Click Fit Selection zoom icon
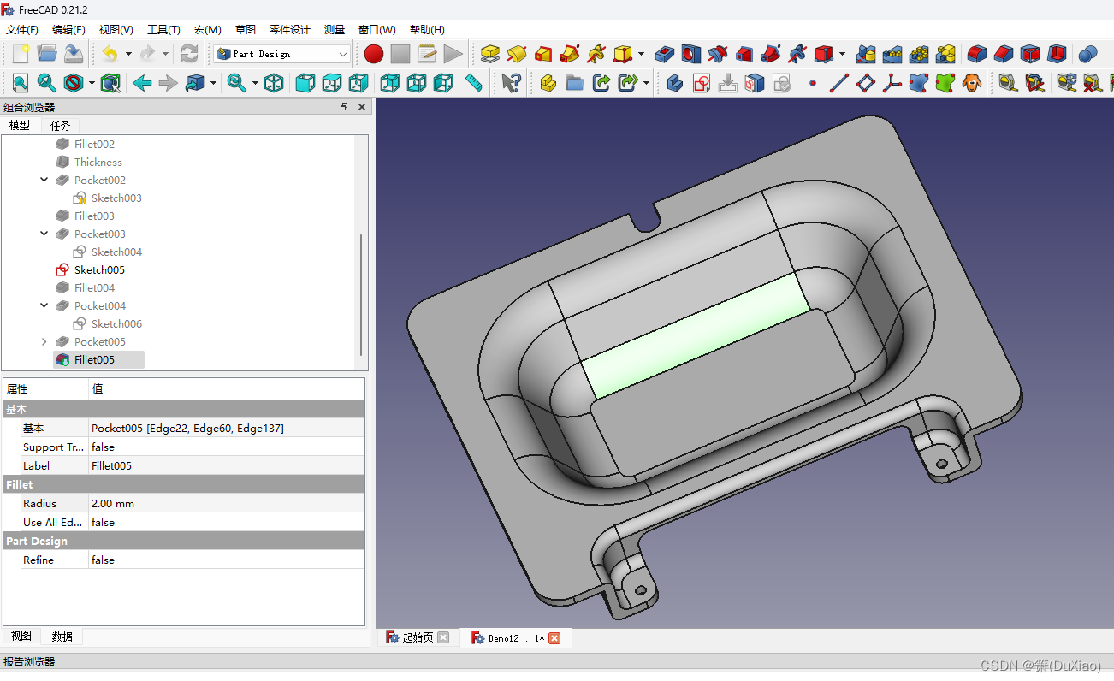 pos(47,83)
